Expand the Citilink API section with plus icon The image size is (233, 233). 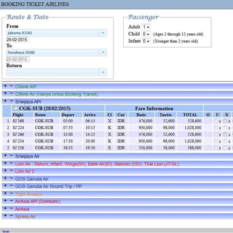click(5, 86)
